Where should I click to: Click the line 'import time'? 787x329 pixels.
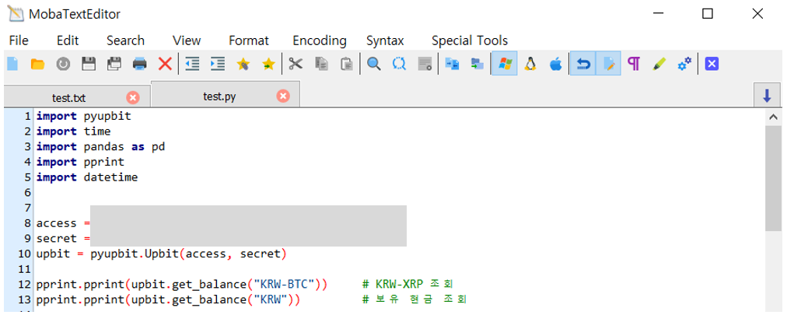coord(73,131)
